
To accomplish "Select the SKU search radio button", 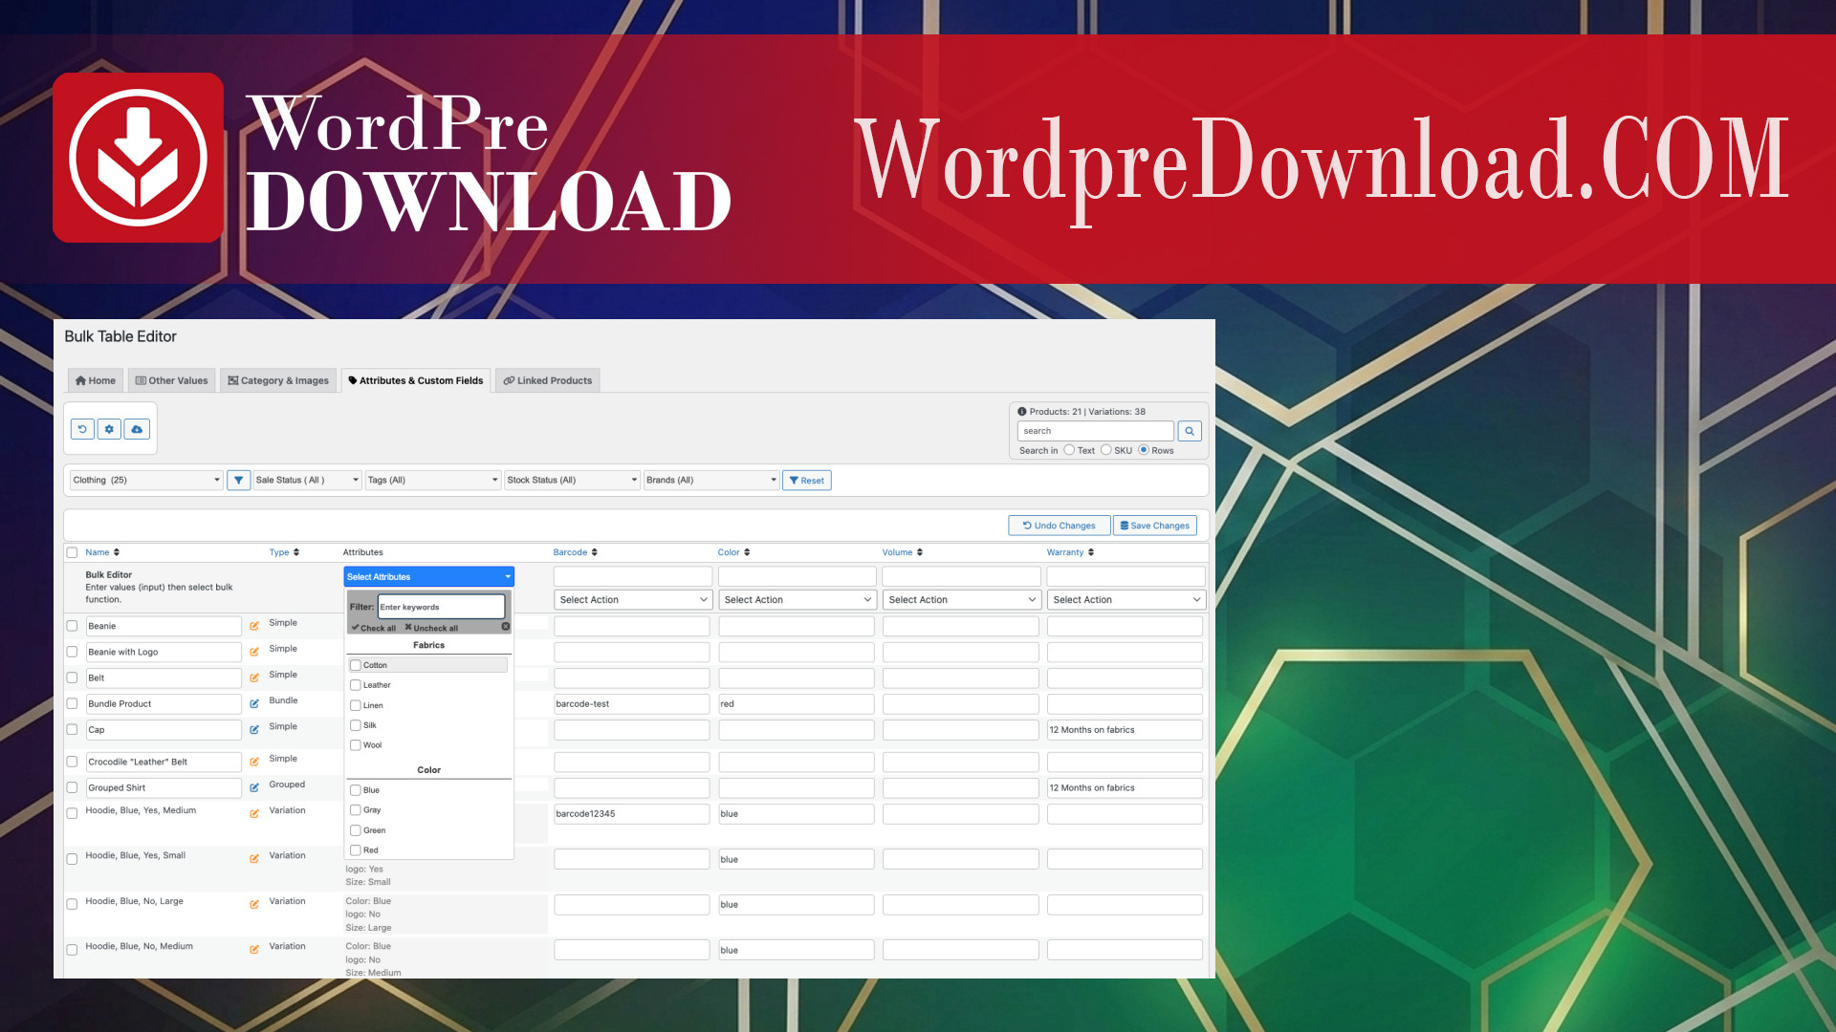I will [x=1106, y=449].
